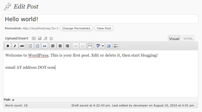Click the 'p' element in Path bar

point(13,100)
